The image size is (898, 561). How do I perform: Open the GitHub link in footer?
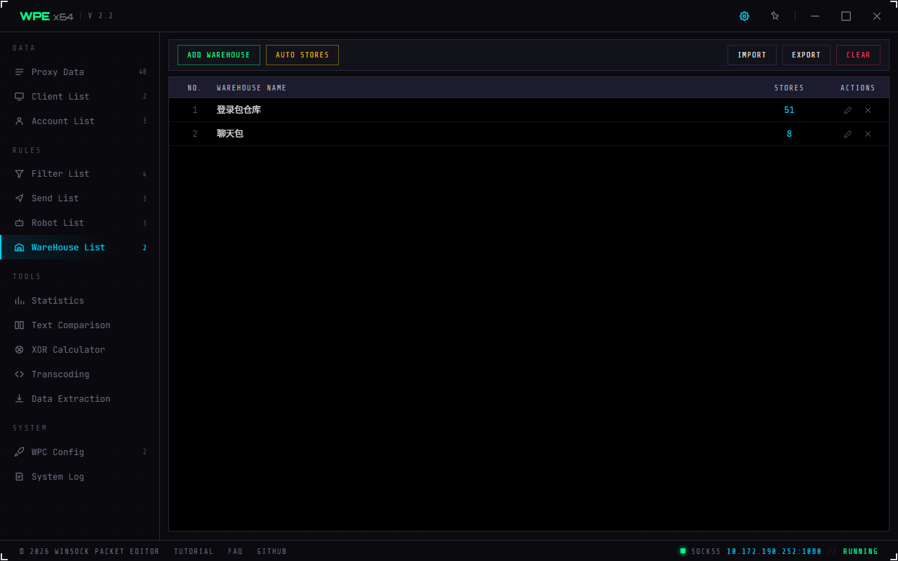[272, 552]
